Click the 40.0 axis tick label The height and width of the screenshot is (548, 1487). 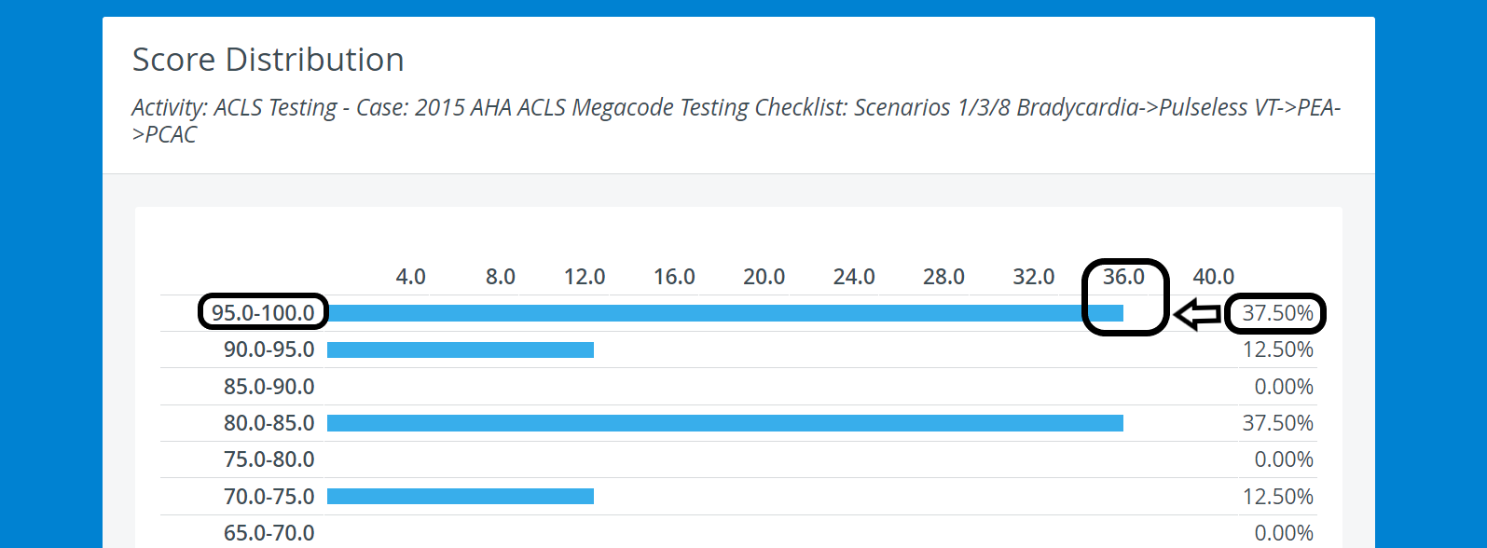coord(1213,277)
